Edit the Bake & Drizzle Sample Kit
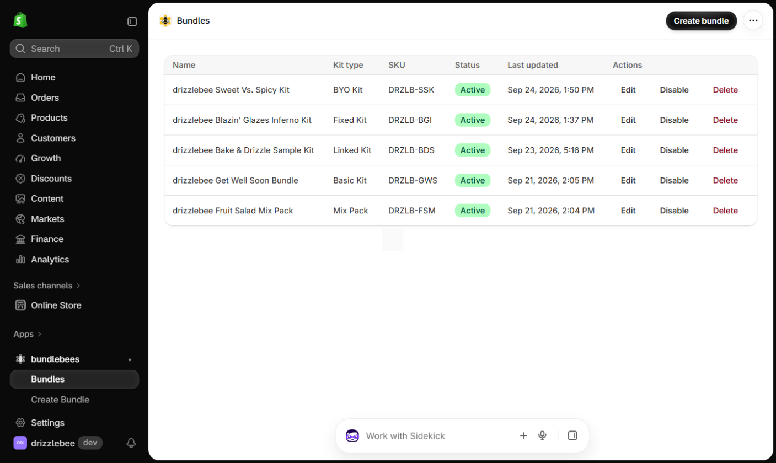This screenshot has height=463, width=776. click(x=628, y=150)
